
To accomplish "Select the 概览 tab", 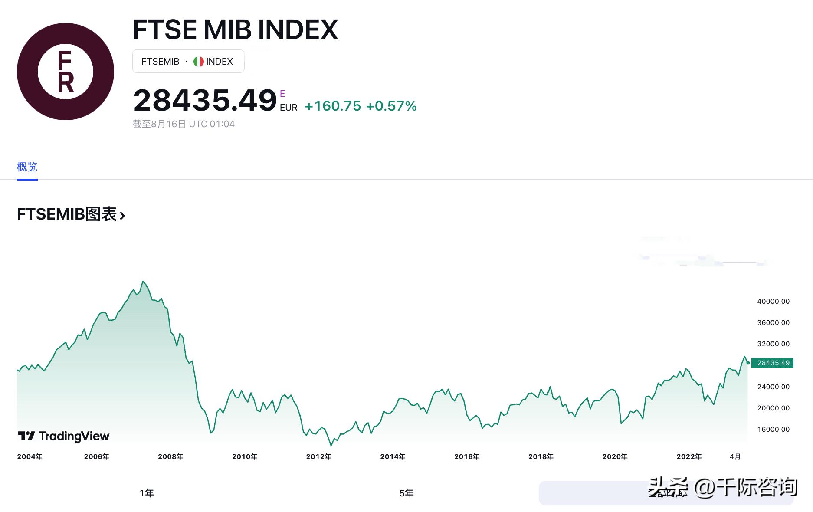I will click(27, 167).
